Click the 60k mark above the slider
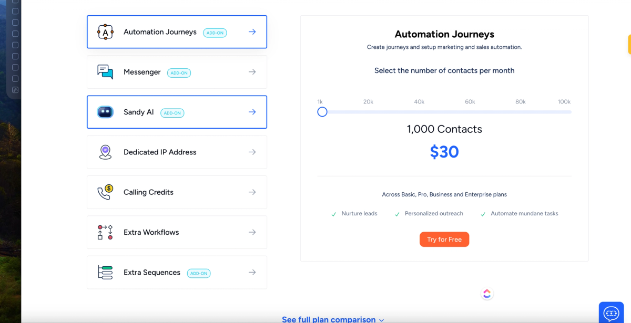This screenshot has width=631, height=323. (470, 102)
